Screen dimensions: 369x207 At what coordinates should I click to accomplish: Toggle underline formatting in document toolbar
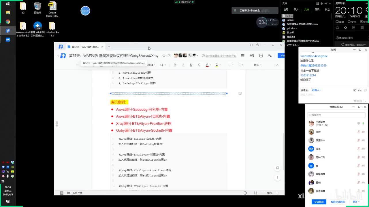(191, 65)
